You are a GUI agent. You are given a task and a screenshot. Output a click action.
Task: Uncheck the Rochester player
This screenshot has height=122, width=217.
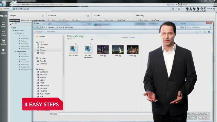(x=19, y=44)
